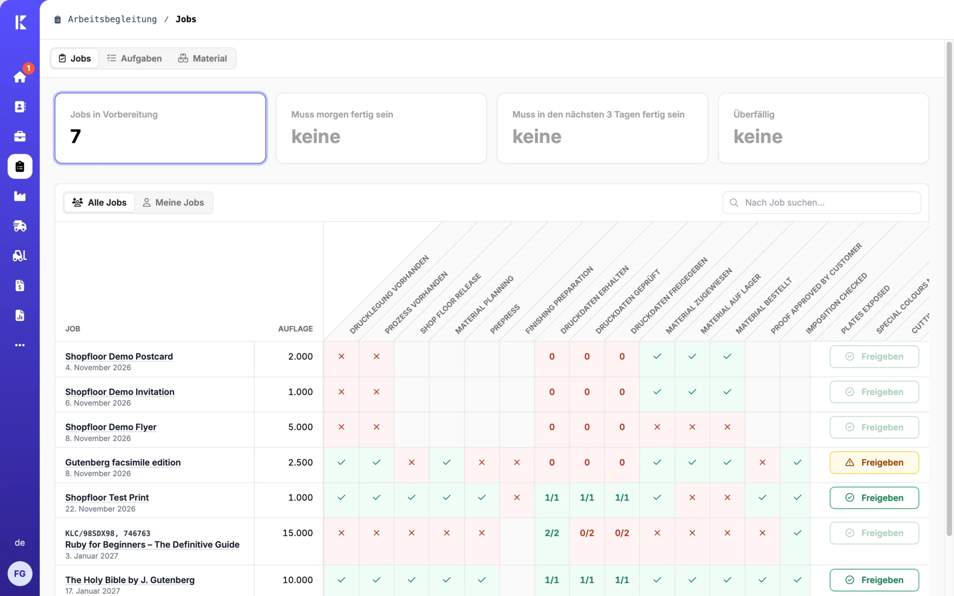This screenshot has height=596, width=954.
Task: Switch to the Material tab
Action: coord(203,59)
